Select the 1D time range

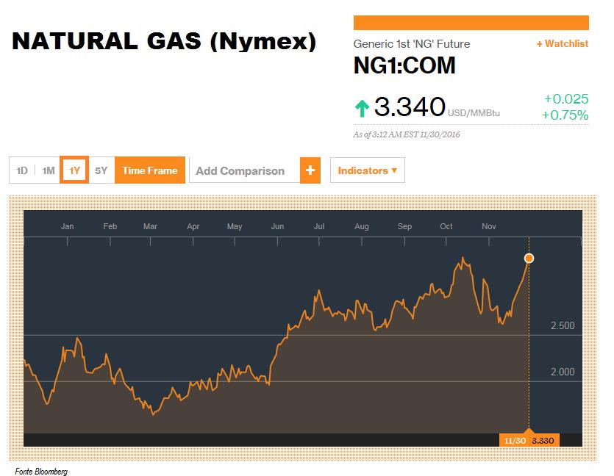pyautogui.click(x=22, y=170)
